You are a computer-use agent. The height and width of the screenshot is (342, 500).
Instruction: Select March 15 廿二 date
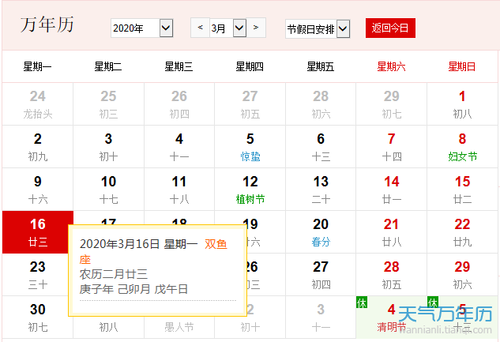pos(462,190)
